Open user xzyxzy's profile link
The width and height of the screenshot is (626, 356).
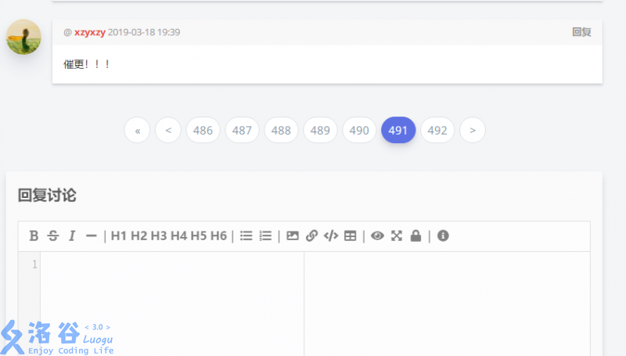[x=90, y=32]
